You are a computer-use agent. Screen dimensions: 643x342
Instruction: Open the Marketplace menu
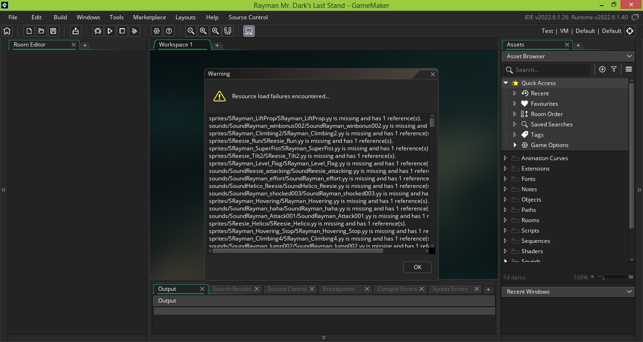click(x=149, y=17)
